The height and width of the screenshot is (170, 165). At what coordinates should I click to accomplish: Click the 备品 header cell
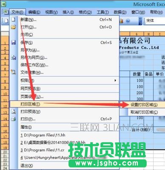point(148,74)
